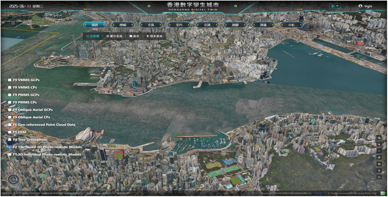Open the 繁 language dropdown
388x197 pixels.
pyautogui.click(x=335, y=6)
